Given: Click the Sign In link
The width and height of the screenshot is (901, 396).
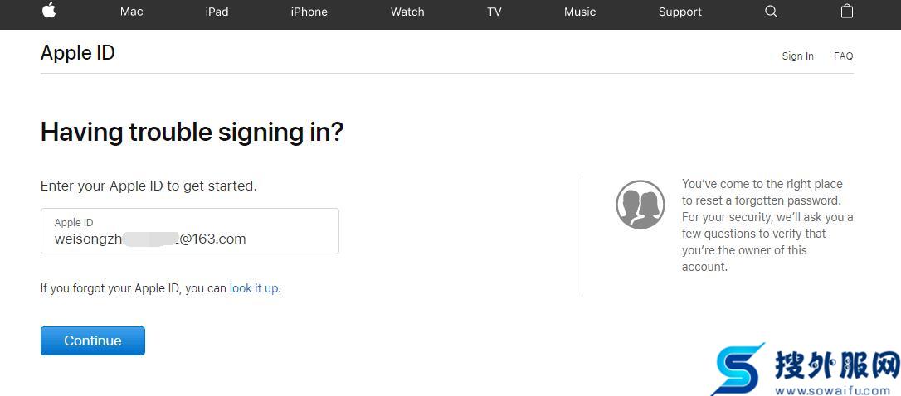Looking at the screenshot, I should [797, 56].
